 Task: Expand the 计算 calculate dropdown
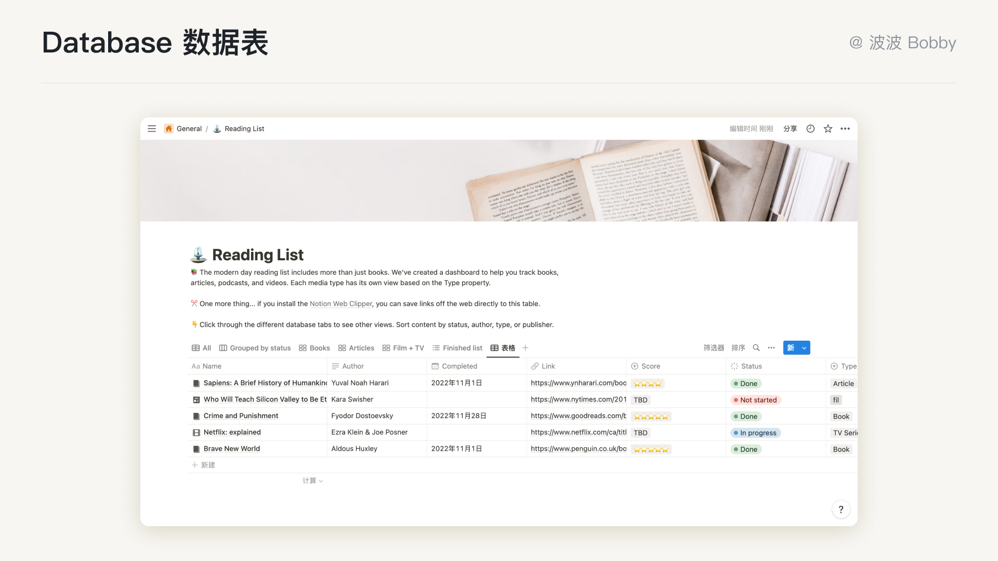click(x=313, y=481)
